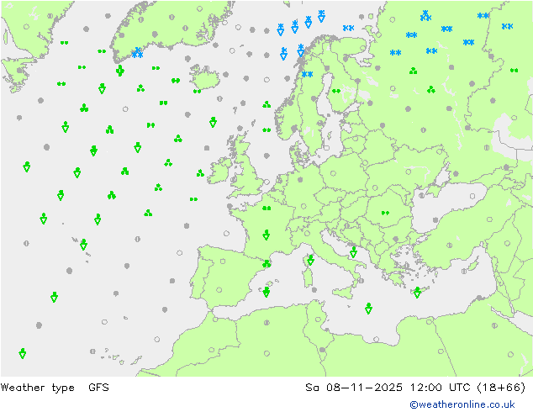Click the shower symbol over Crete

click(417, 293)
